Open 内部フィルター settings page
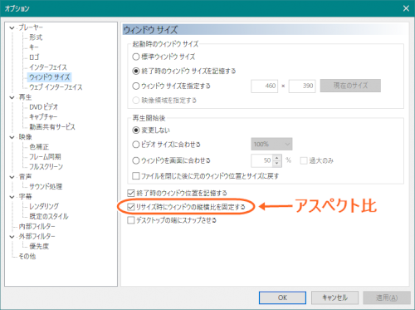The image size is (415, 310). coord(37,226)
